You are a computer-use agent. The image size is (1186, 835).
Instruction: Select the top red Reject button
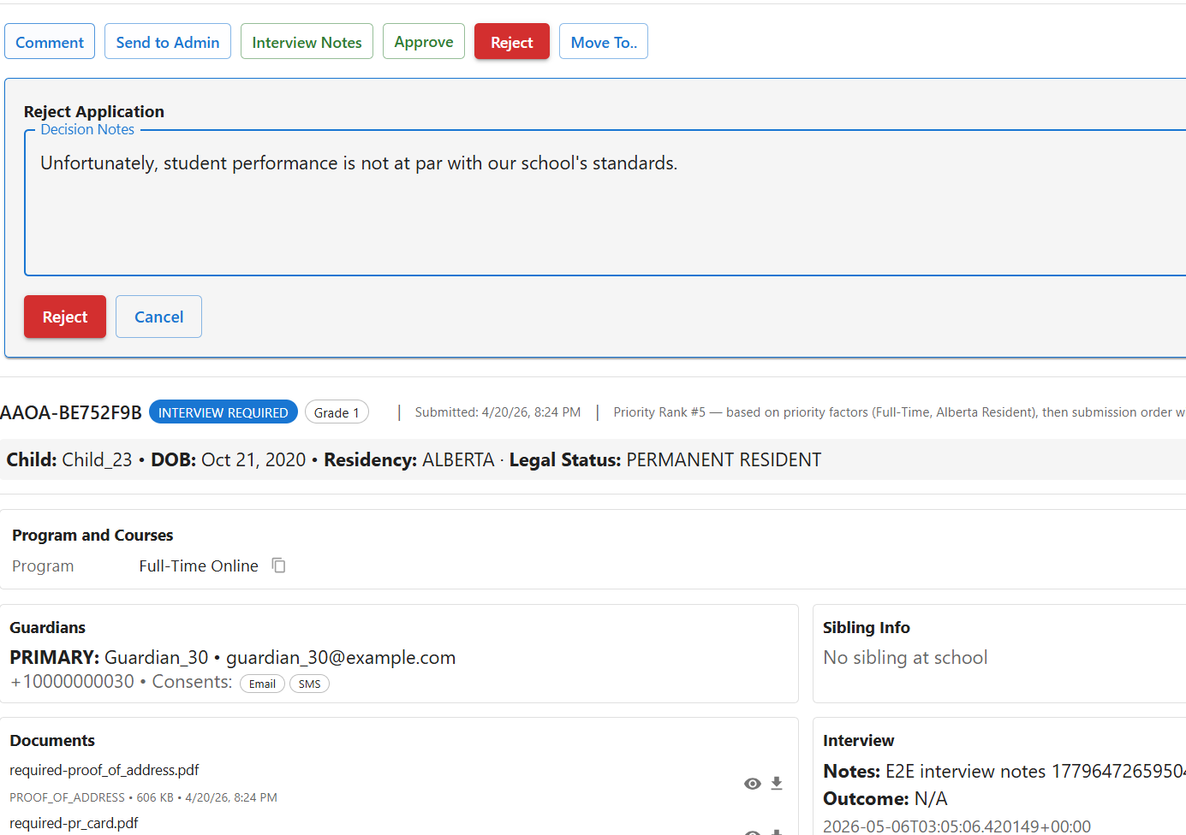point(512,42)
